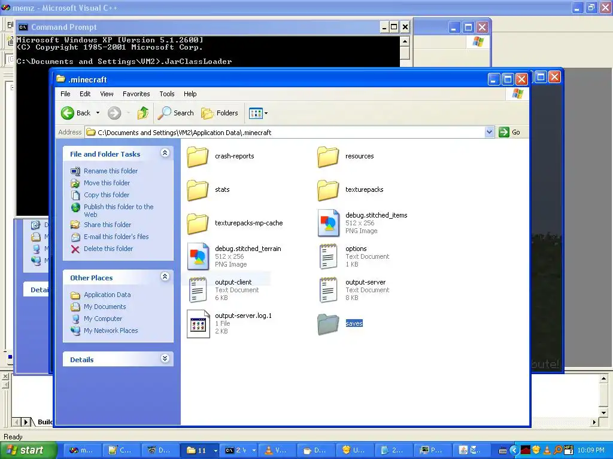This screenshot has width=613, height=459.
Task: Click Visual C++ output scroll down arrow
Action: click(x=603, y=413)
